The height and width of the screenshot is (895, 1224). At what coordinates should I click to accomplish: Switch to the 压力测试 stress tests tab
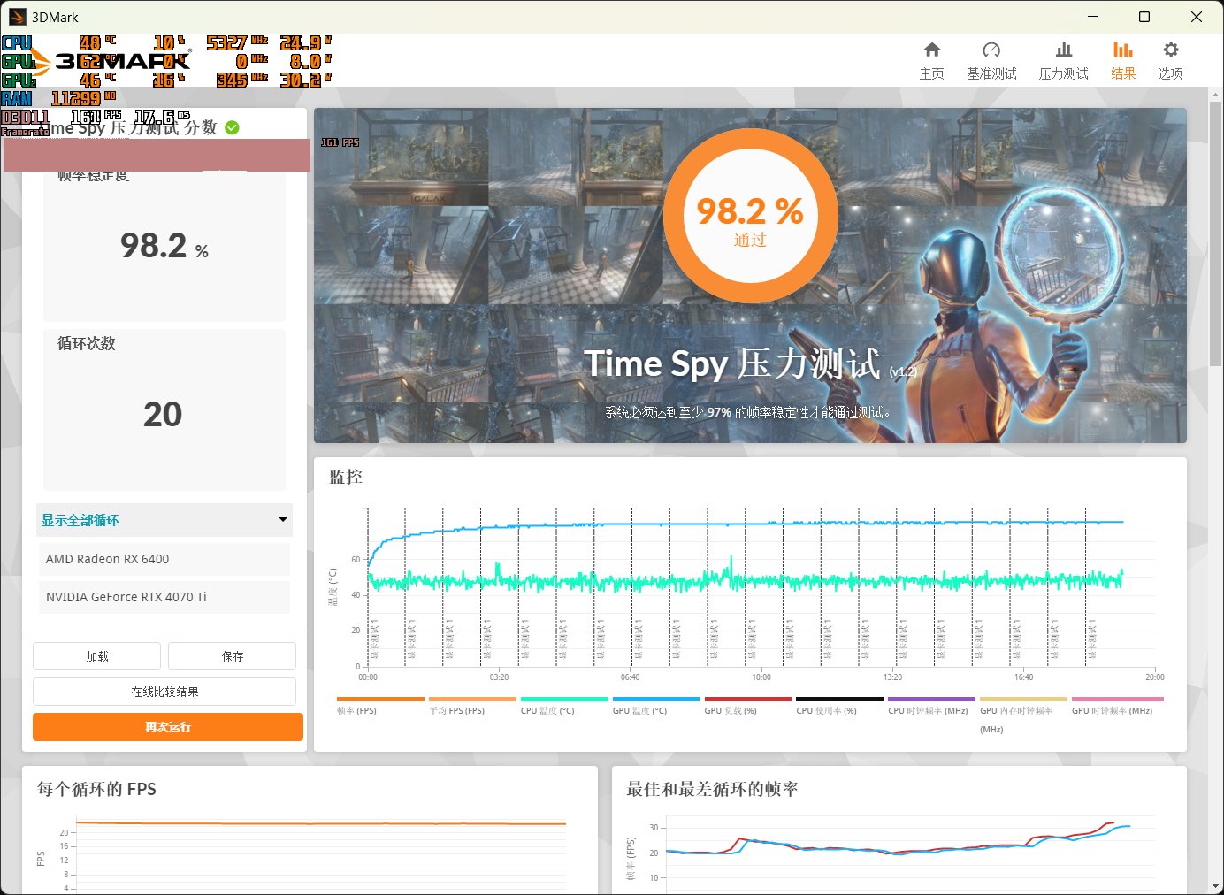point(1063,61)
